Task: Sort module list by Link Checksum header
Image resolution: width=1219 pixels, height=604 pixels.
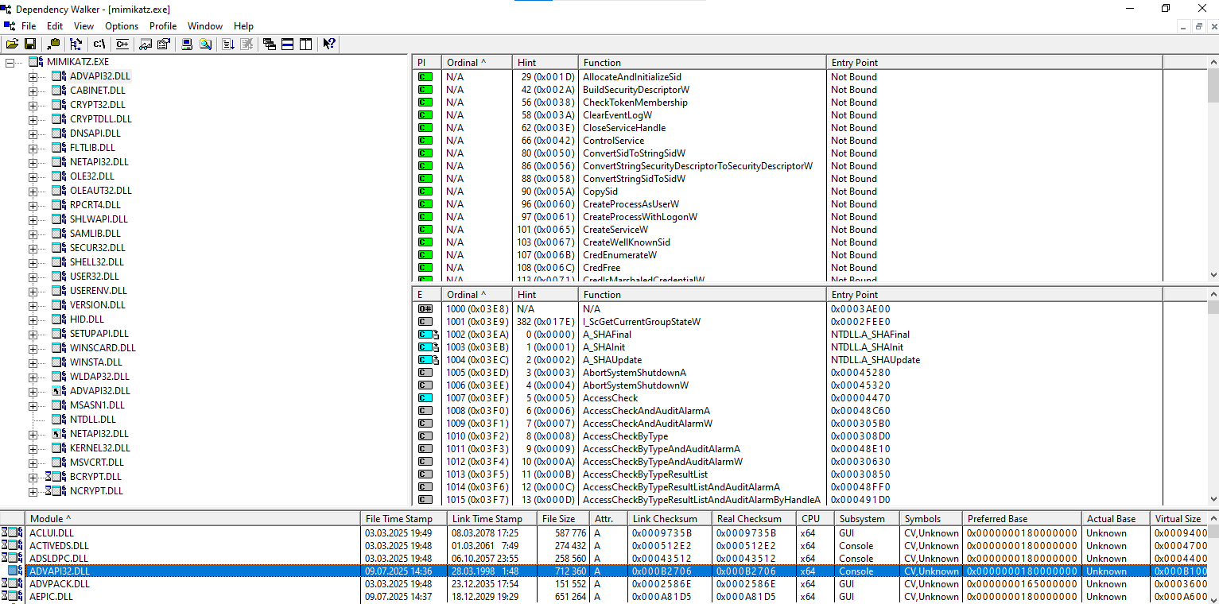Action: tap(670, 518)
